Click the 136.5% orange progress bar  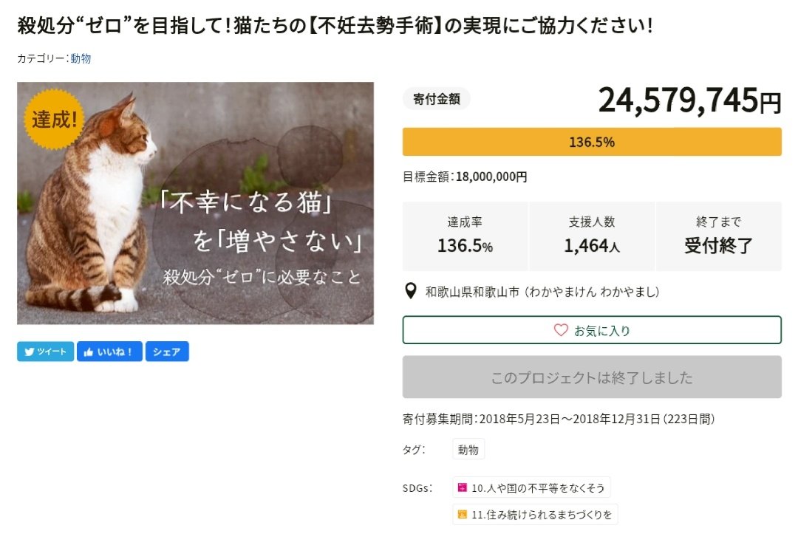591,142
